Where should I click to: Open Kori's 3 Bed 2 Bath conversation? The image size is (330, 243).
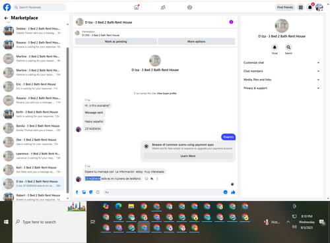pyautogui.click(x=32, y=169)
